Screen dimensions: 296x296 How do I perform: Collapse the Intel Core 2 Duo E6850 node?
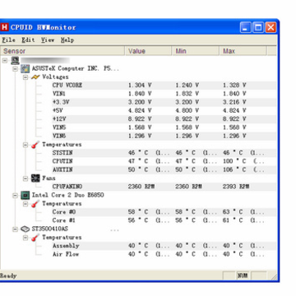pos(16,196)
